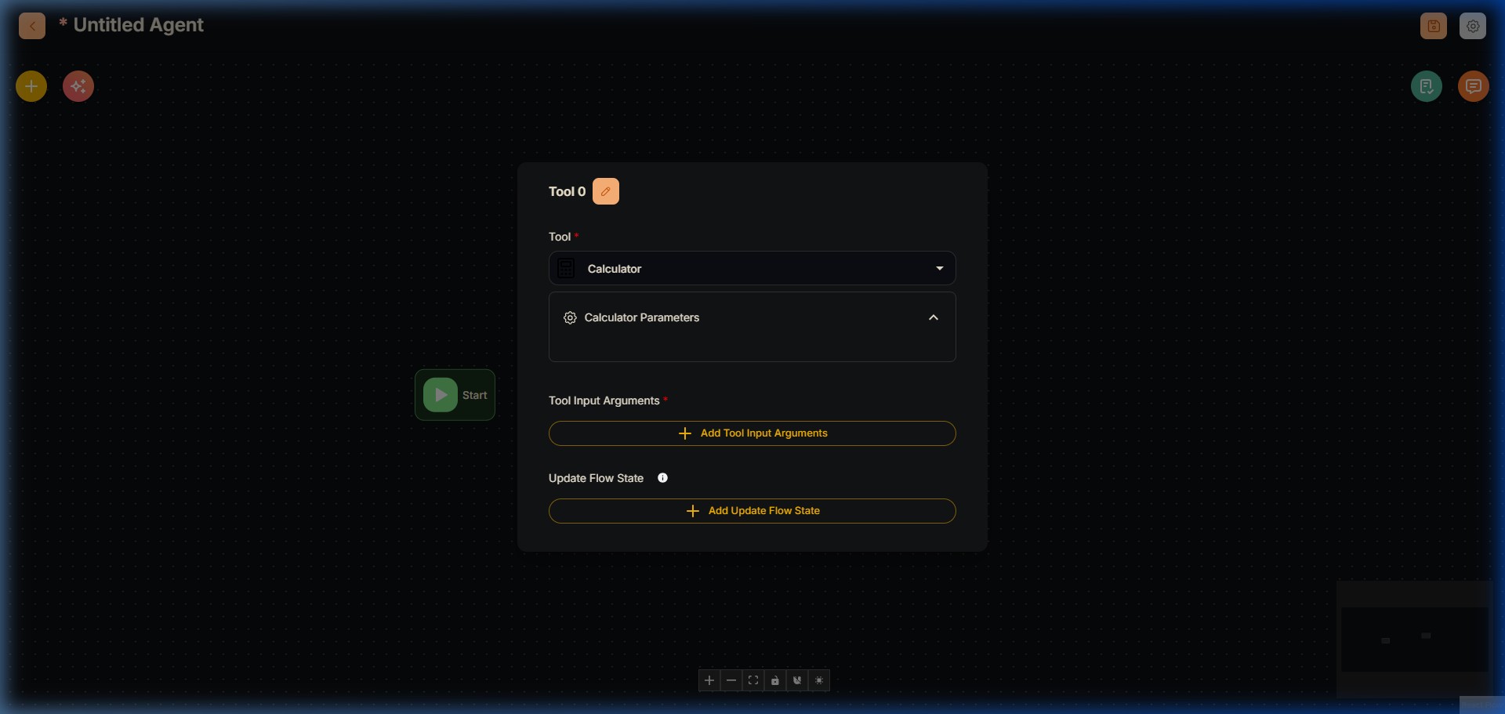The width and height of the screenshot is (1505, 714).
Task: Navigate back using the left arrow
Action: point(31,26)
